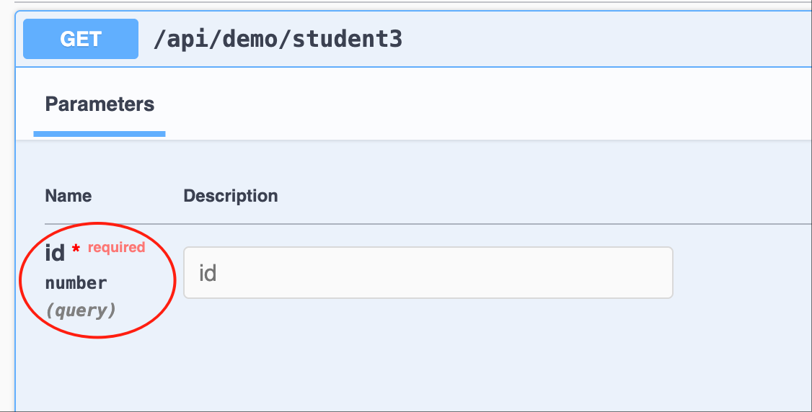812x412 pixels.
Task: Click the pink required label text
Action: click(x=117, y=247)
